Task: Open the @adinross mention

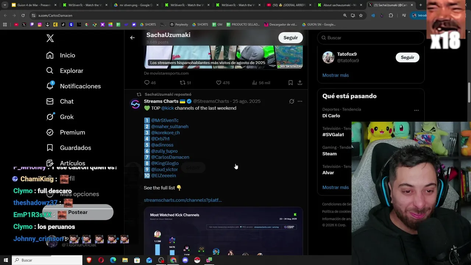Action: click(x=162, y=145)
